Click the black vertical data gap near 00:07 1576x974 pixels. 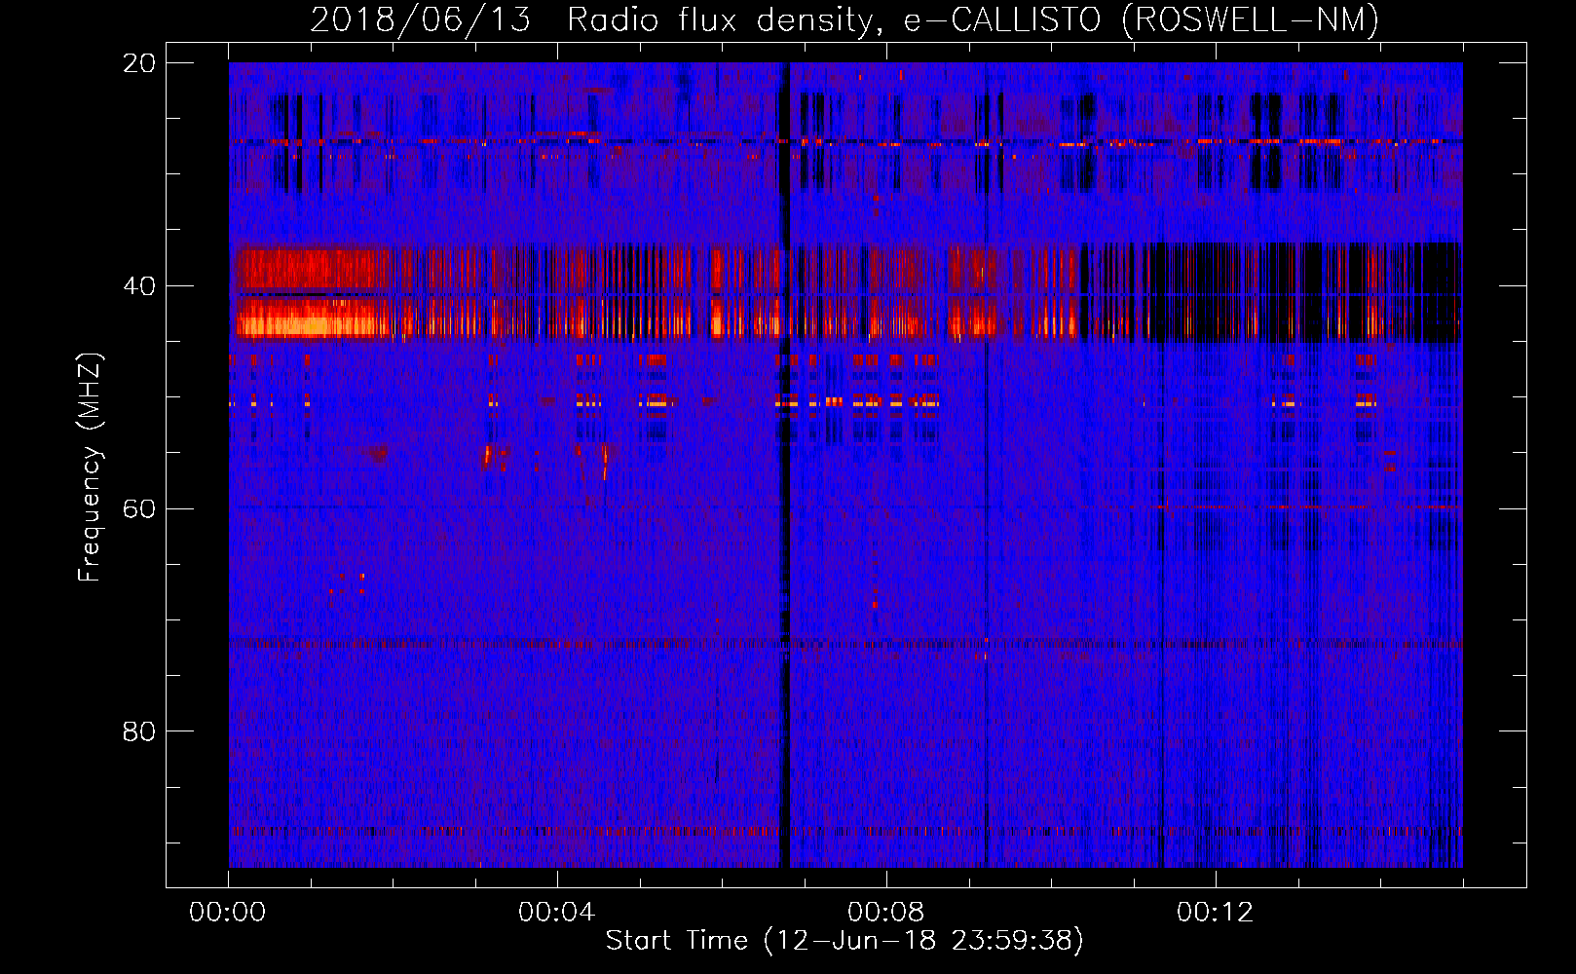click(x=784, y=465)
